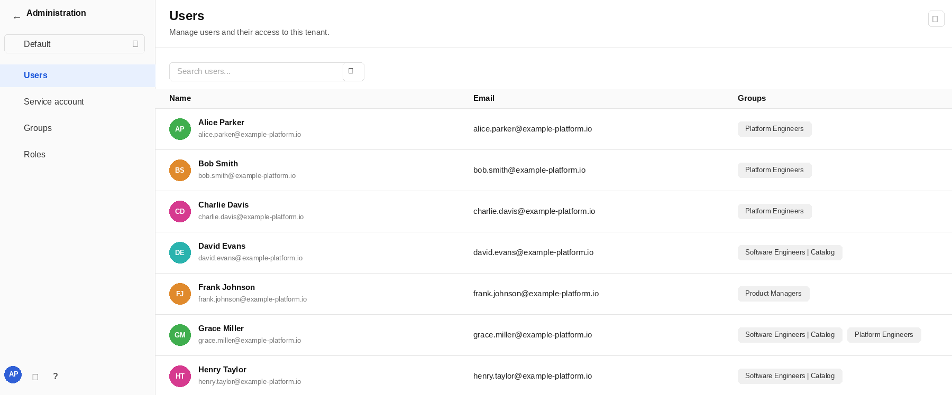Open the Default tenant dropdown
952x395 pixels.
pyautogui.click(x=75, y=44)
